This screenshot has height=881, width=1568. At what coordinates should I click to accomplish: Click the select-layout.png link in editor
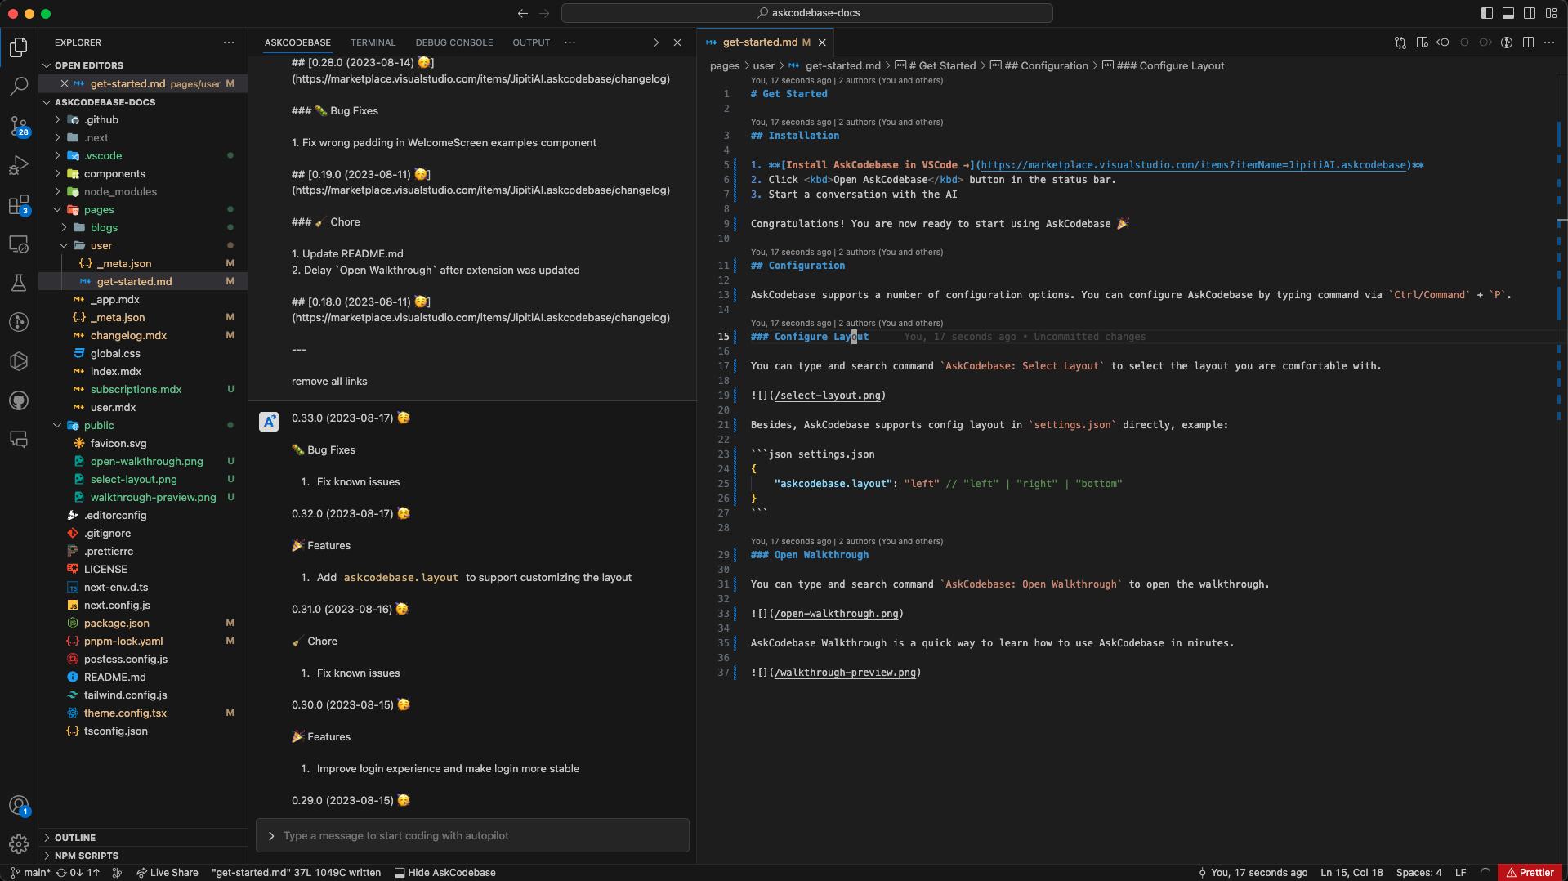(x=828, y=396)
